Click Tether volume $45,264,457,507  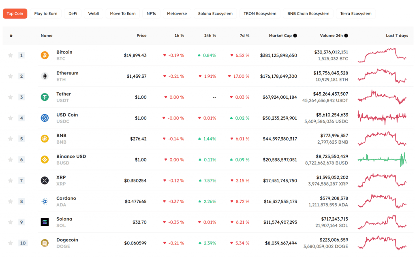click(331, 94)
